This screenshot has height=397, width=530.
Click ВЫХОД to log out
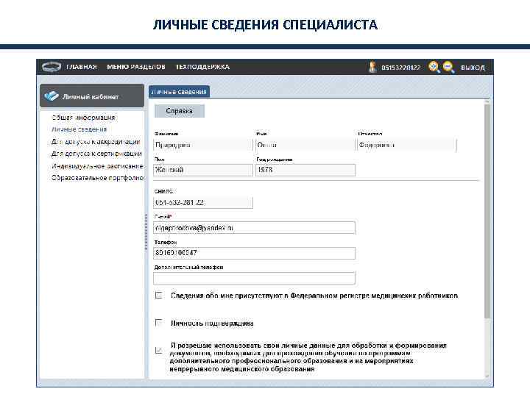(x=473, y=68)
